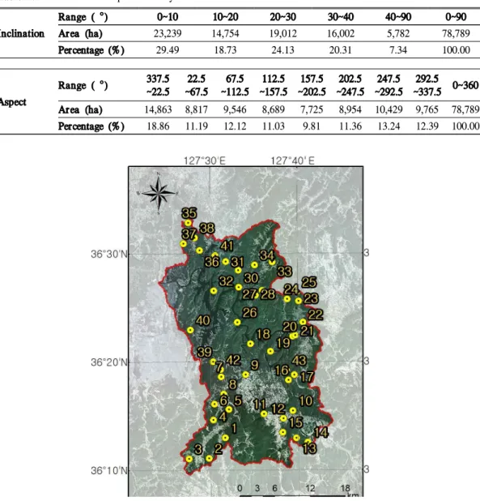Image resolution: width=480 pixels, height=501 pixels.
Task: Select the "10~20" inclination range header
Action: [226, 16]
